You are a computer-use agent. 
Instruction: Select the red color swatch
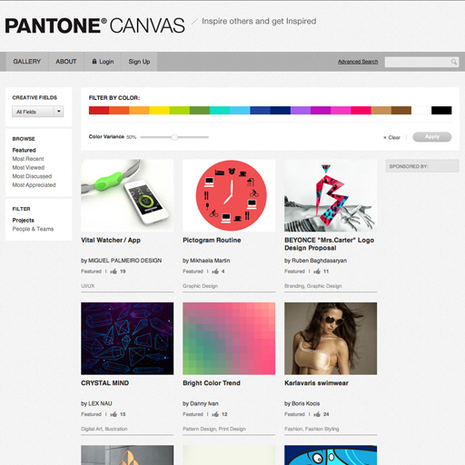[99, 110]
